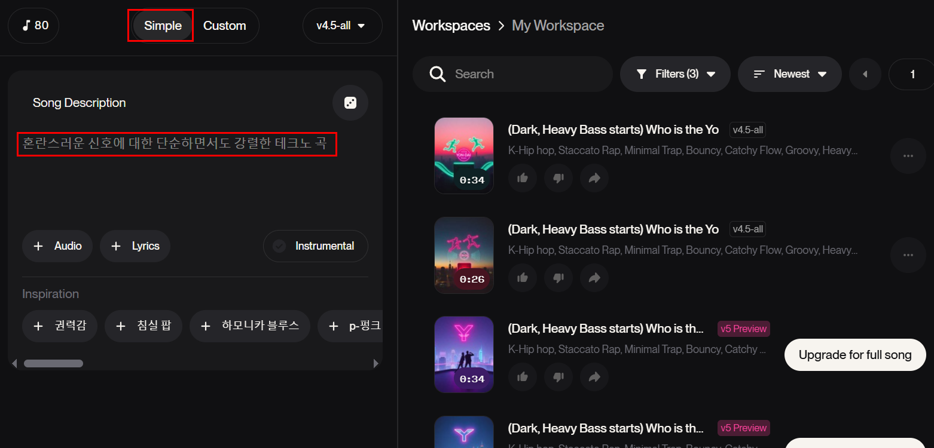Like the first Who is the Yo song
The height and width of the screenshot is (448, 934).
coord(523,178)
